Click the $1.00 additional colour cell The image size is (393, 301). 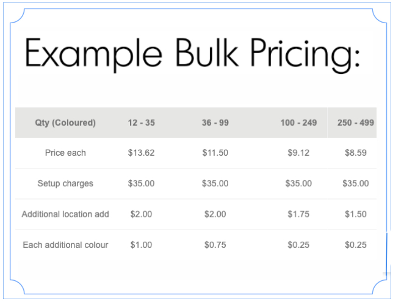(142, 245)
